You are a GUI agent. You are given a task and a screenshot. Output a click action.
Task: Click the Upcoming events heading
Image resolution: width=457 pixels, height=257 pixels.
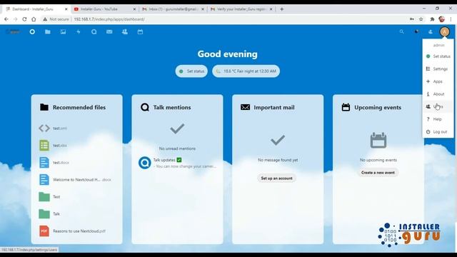pyautogui.click(x=378, y=107)
